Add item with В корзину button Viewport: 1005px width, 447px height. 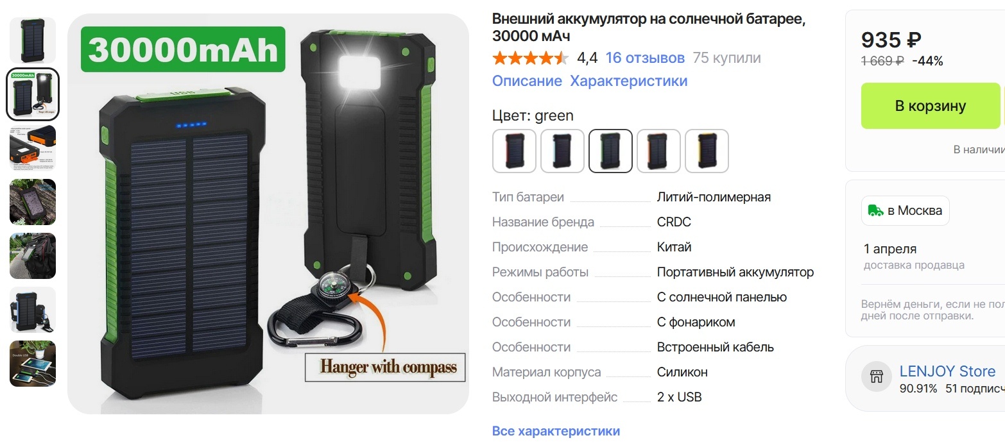click(x=930, y=106)
